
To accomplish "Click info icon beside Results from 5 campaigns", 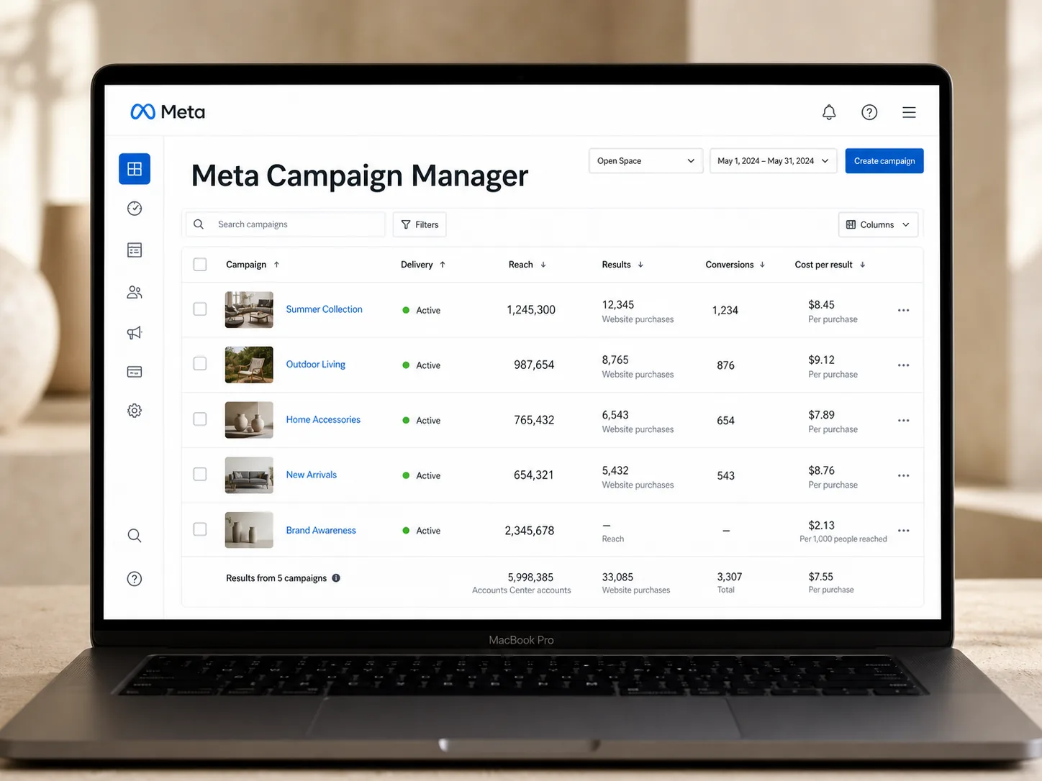I will 336,578.
